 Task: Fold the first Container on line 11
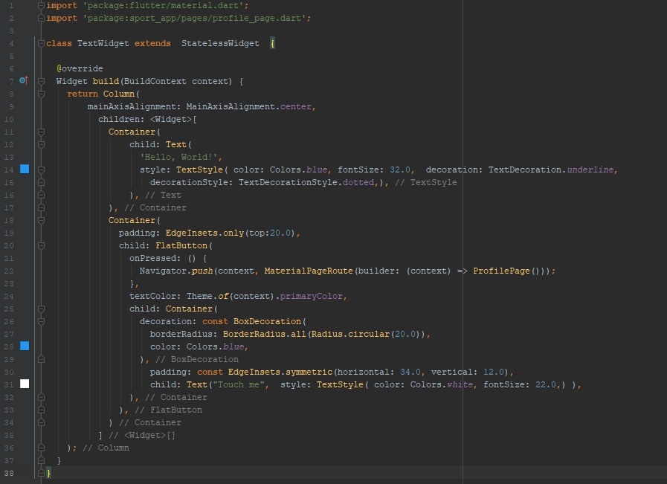pos(41,132)
